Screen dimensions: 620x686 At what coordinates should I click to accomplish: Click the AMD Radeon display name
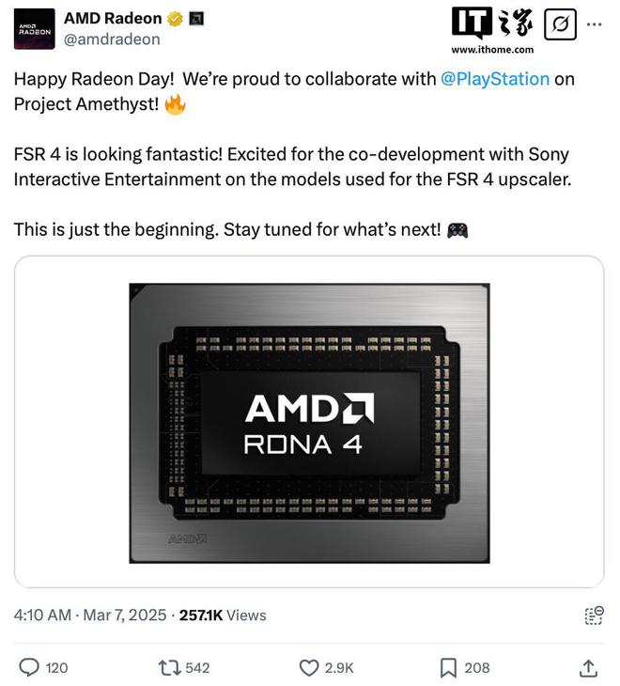pos(110,18)
